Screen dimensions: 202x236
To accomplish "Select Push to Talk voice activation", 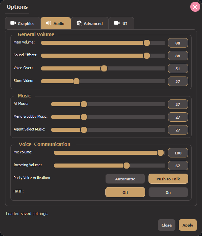I will point(168,179).
